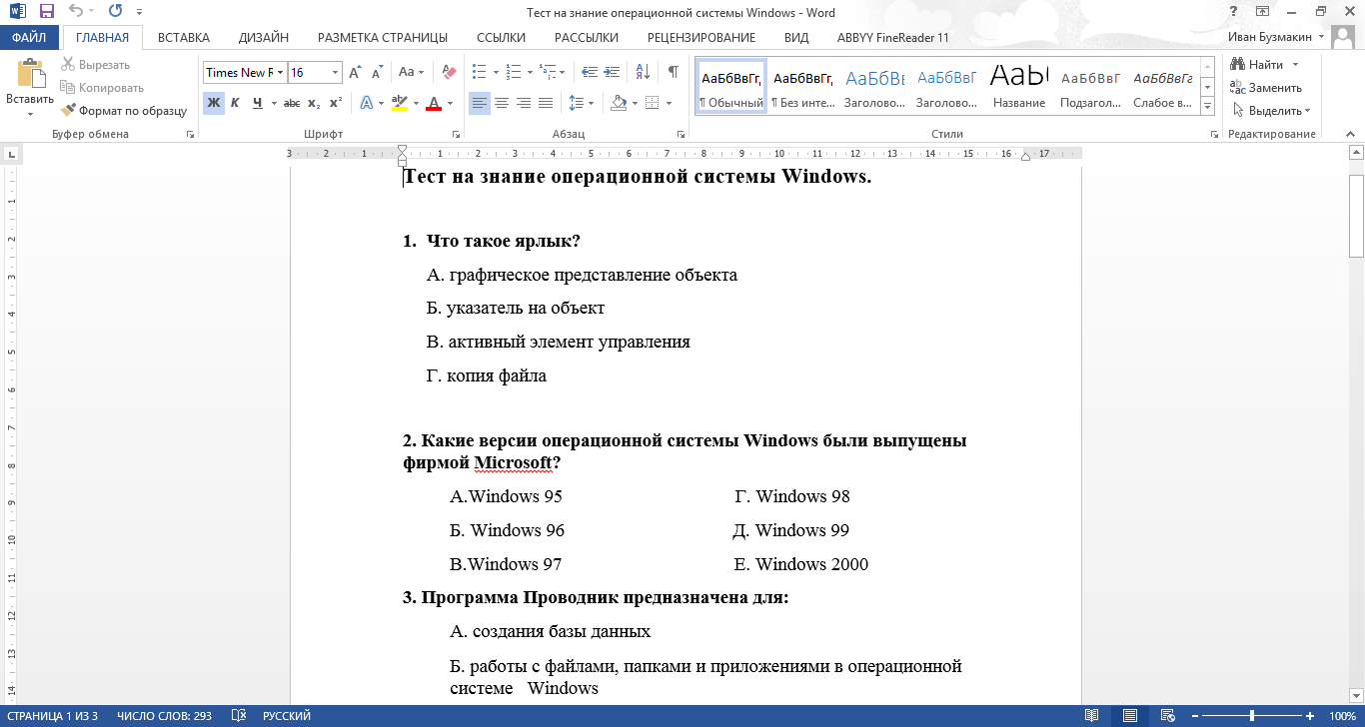The width and height of the screenshot is (1365, 727).
Task: Click the Bullets list icon
Action: (x=479, y=73)
